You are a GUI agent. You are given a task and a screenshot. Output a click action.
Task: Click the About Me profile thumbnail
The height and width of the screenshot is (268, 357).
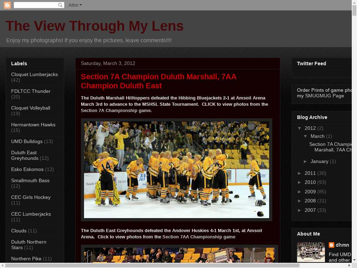point(311,252)
